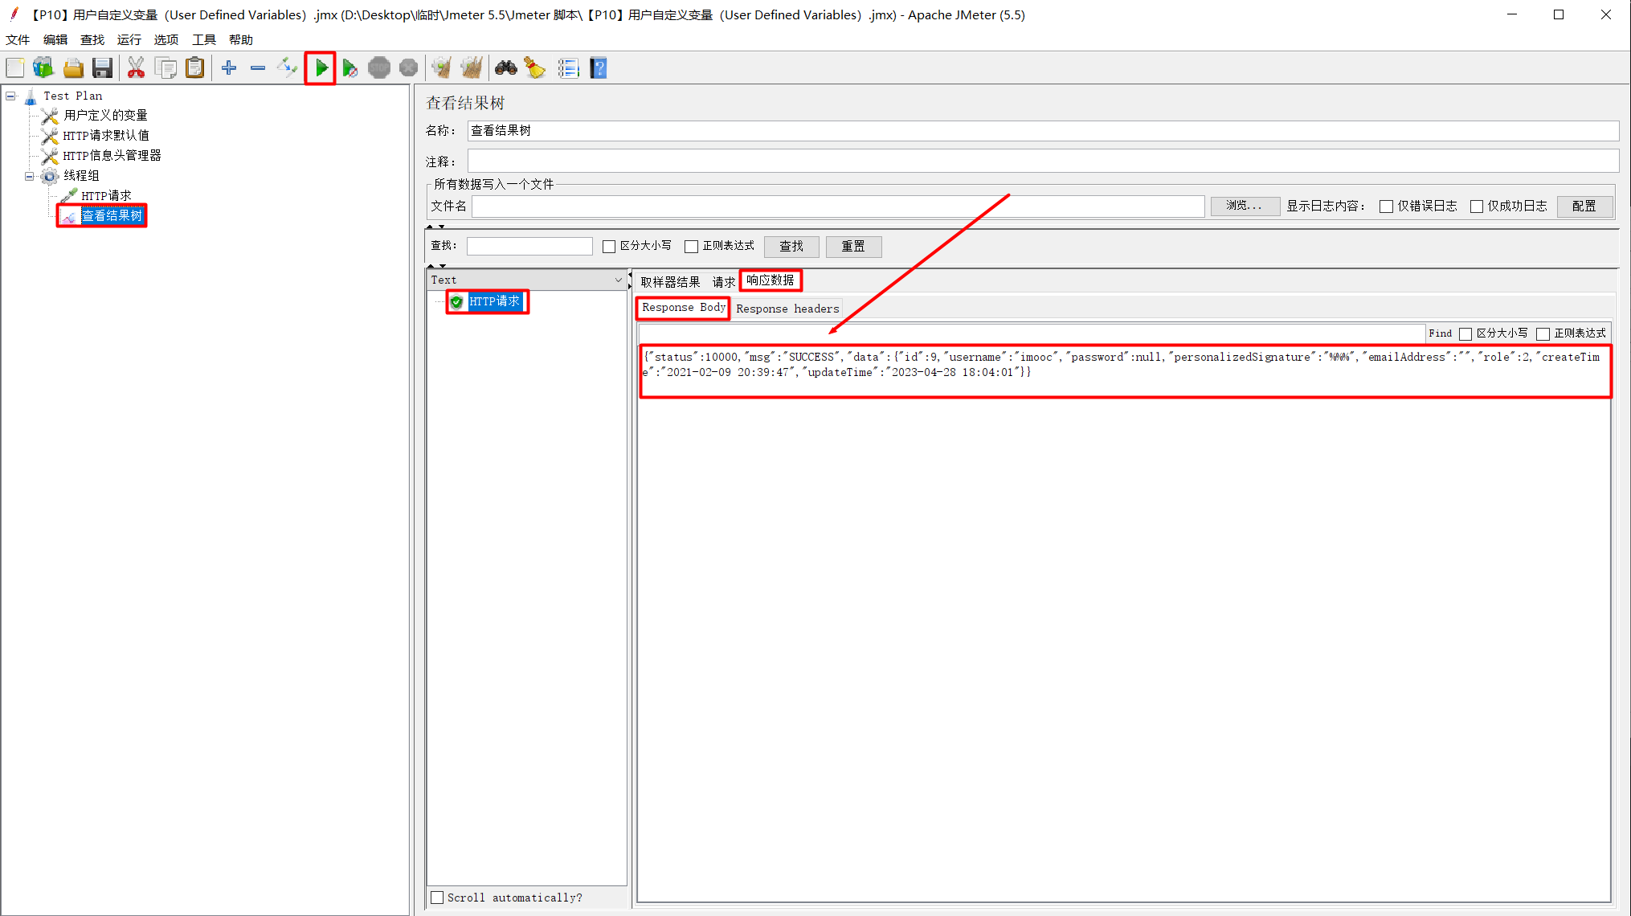Focus the response Find text field
The height and width of the screenshot is (916, 1631).
[1032, 333]
